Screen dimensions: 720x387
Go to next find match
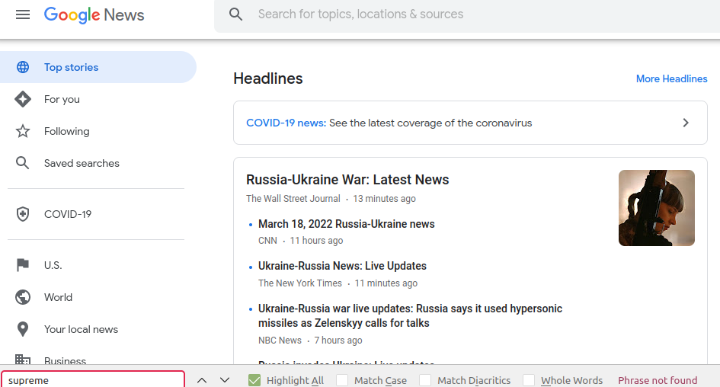pos(225,380)
